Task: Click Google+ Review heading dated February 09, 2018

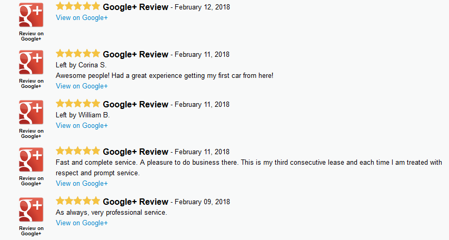Action: pyautogui.click(x=135, y=202)
